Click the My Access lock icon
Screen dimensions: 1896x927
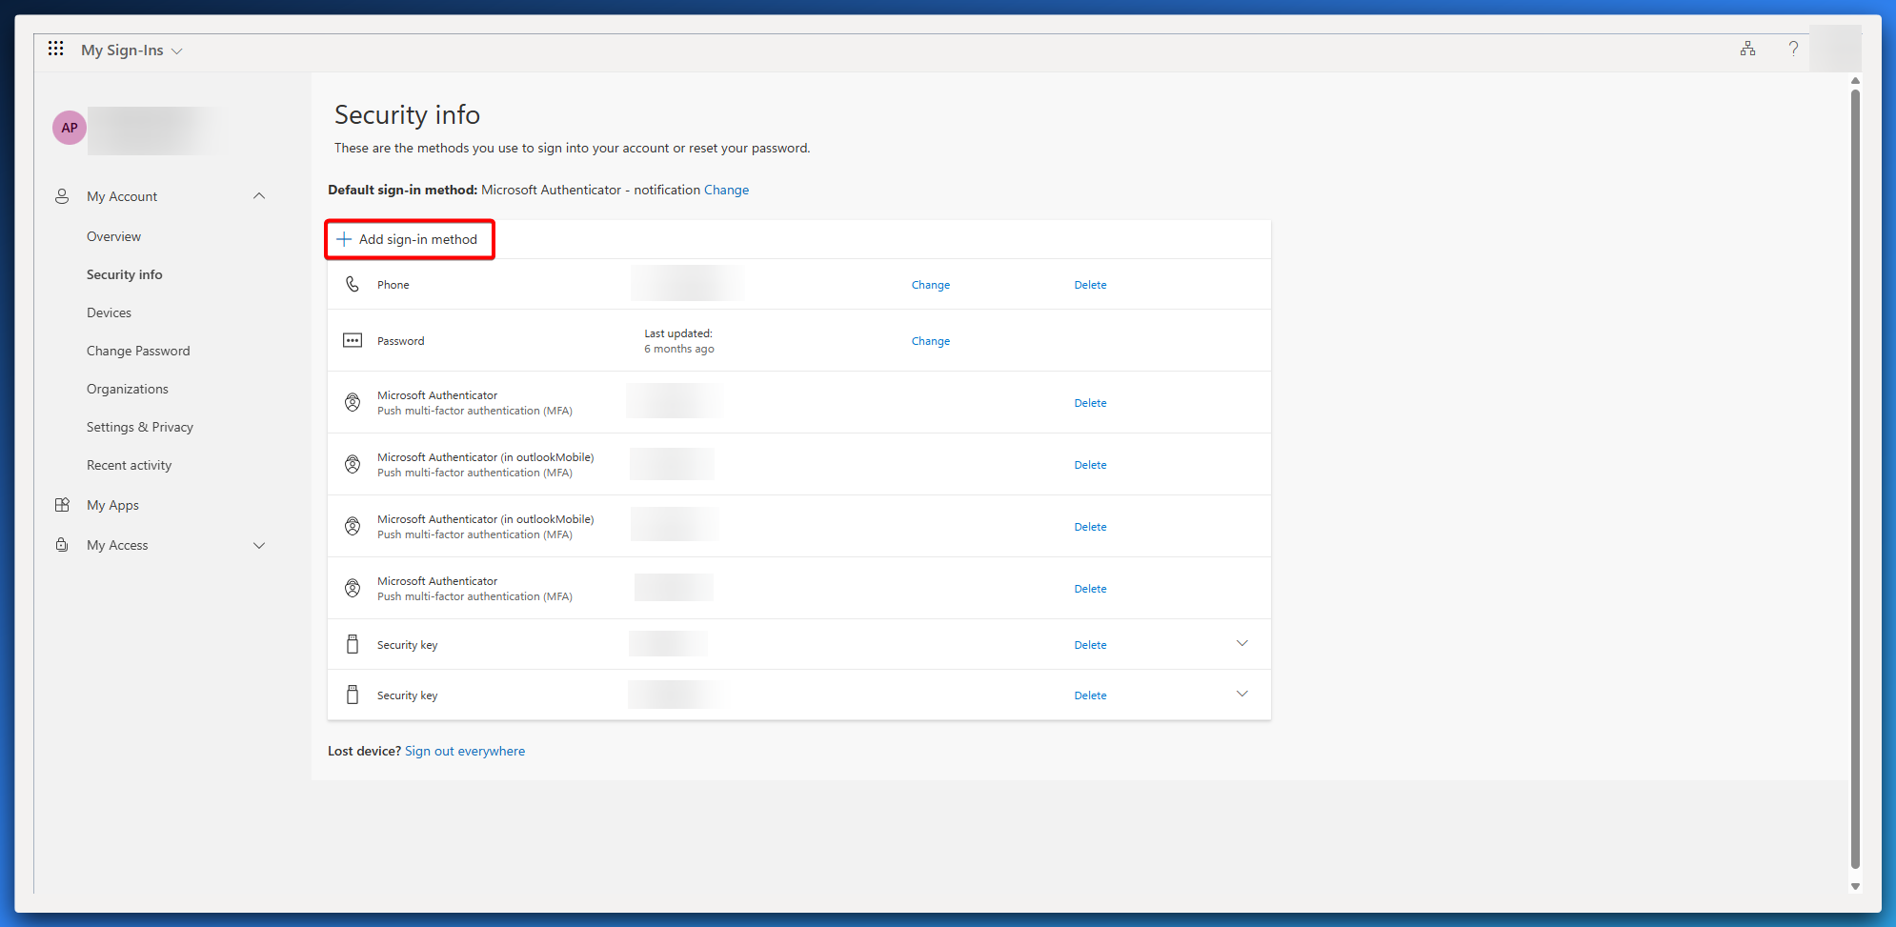pos(62,545)
